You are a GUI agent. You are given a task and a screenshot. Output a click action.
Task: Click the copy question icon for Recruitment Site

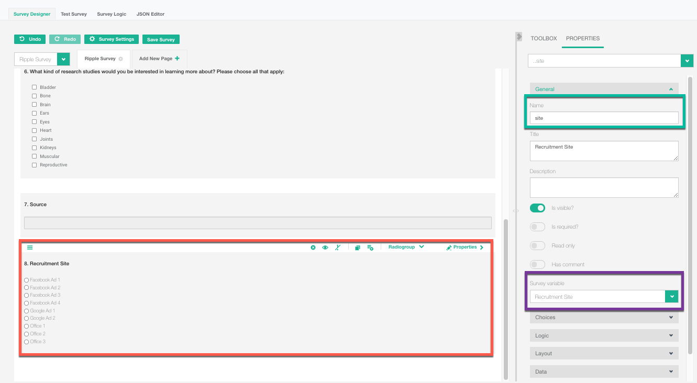358,247
